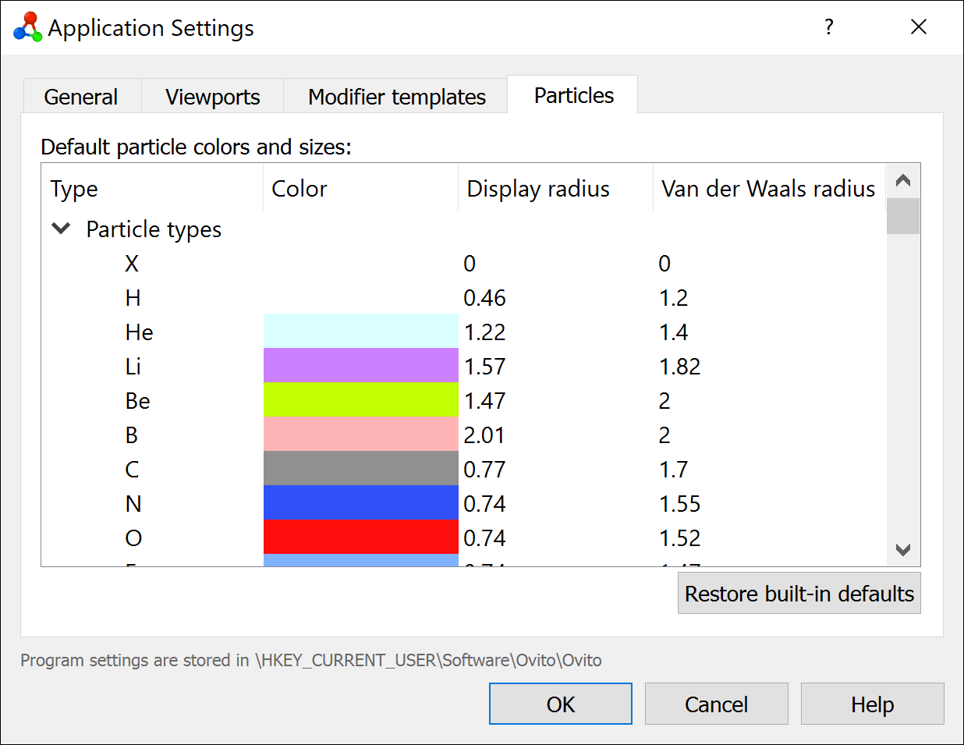Select the display radius value for He
Viewport: 964px width, 745px height.
pos(485,332)
